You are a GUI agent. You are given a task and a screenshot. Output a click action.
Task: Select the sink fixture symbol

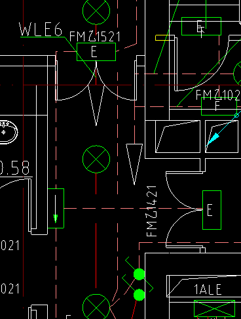tap(9, 132)
